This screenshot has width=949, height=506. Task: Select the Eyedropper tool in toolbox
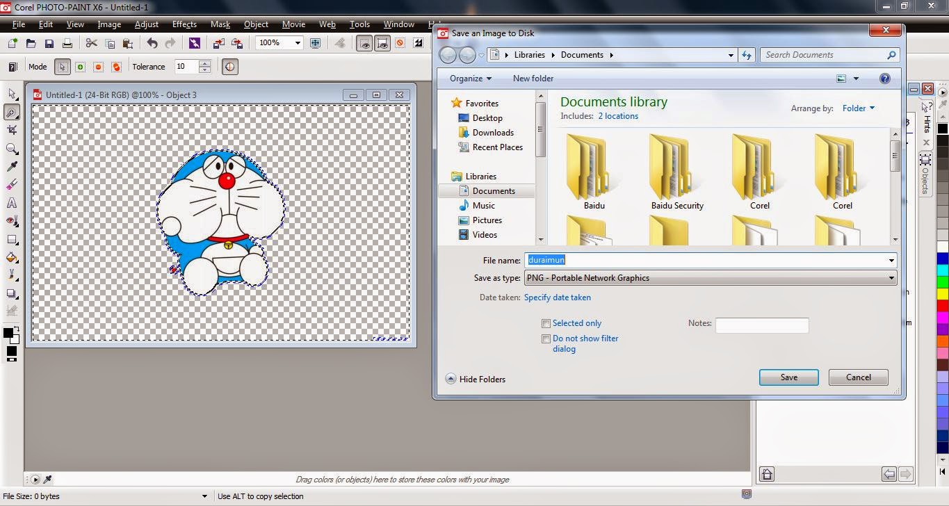tap(12, 167)
